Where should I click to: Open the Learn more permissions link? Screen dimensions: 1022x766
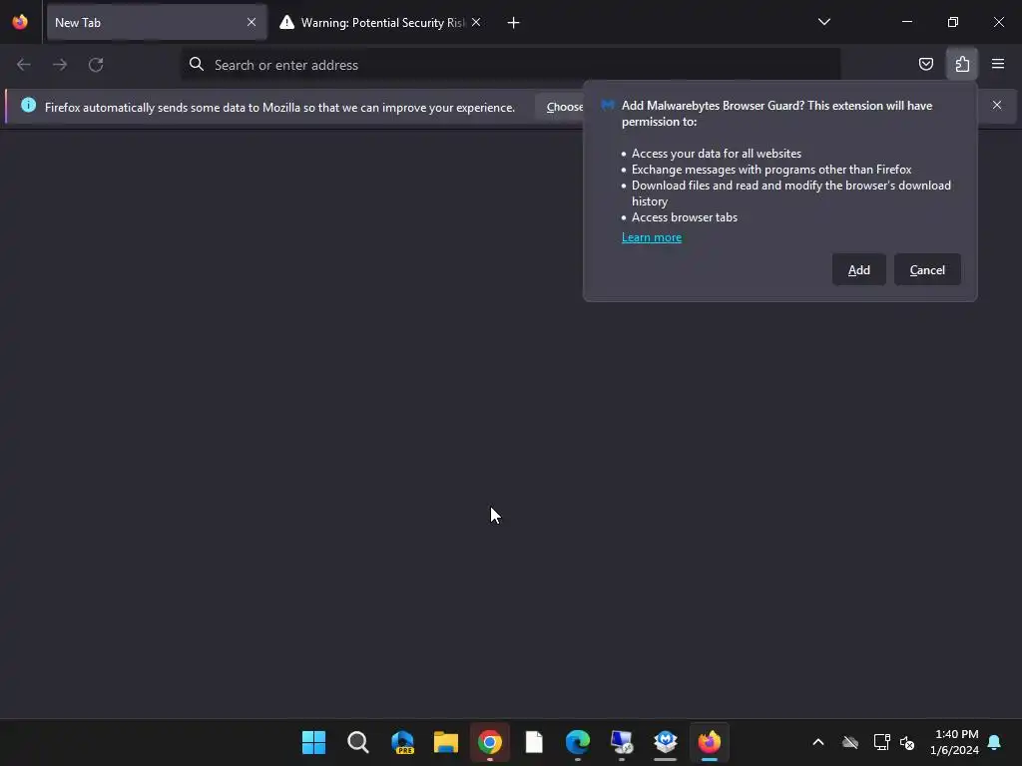pyautogui.click(x=651, y=237)
